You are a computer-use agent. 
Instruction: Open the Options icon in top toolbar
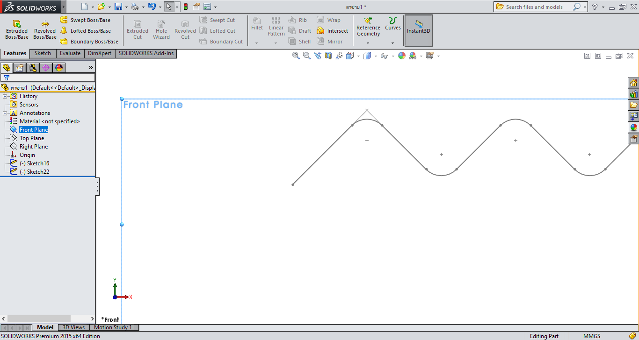(207, 7)
